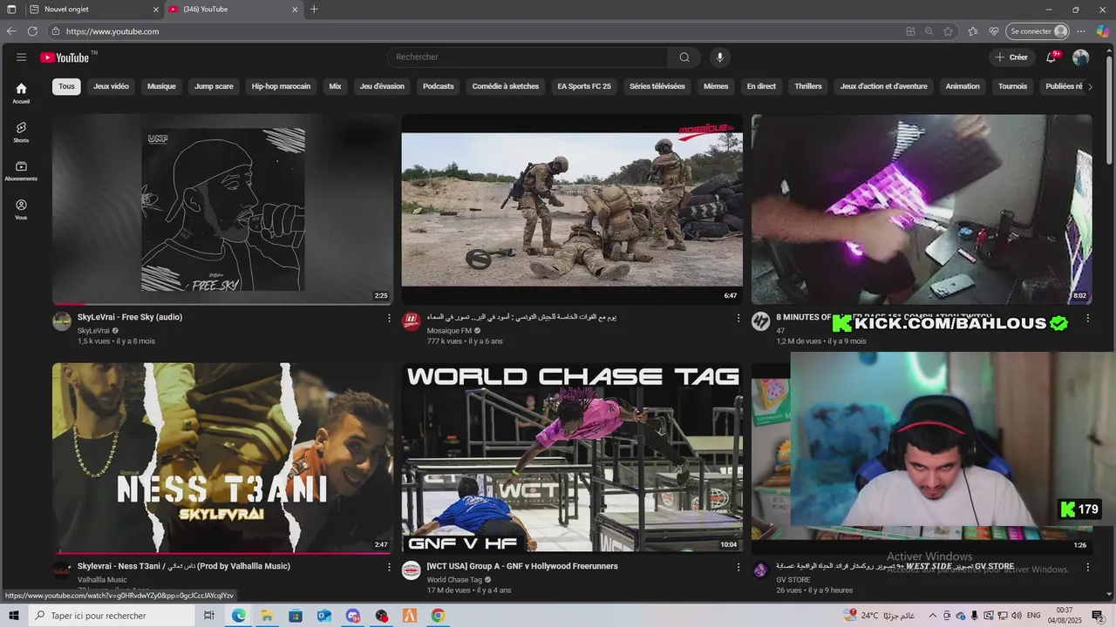
Task: Open World Chase Tag channel avatar
Action: (x=411, y=570)
